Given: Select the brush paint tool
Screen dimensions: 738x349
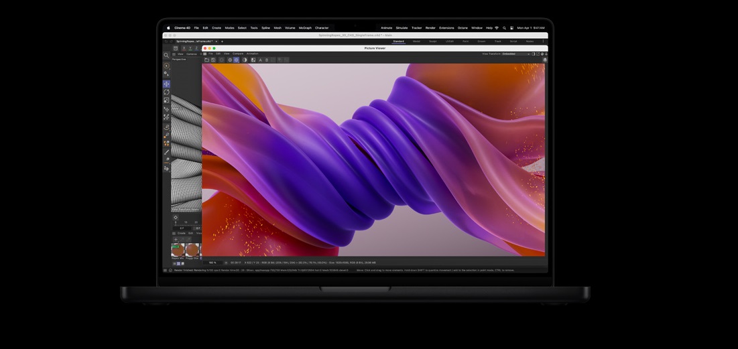Looking at the screenshot, I should 167,152.
